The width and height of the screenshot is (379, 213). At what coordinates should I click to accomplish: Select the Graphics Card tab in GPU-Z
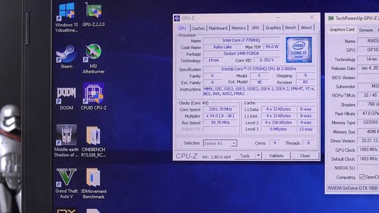[342, 30]
